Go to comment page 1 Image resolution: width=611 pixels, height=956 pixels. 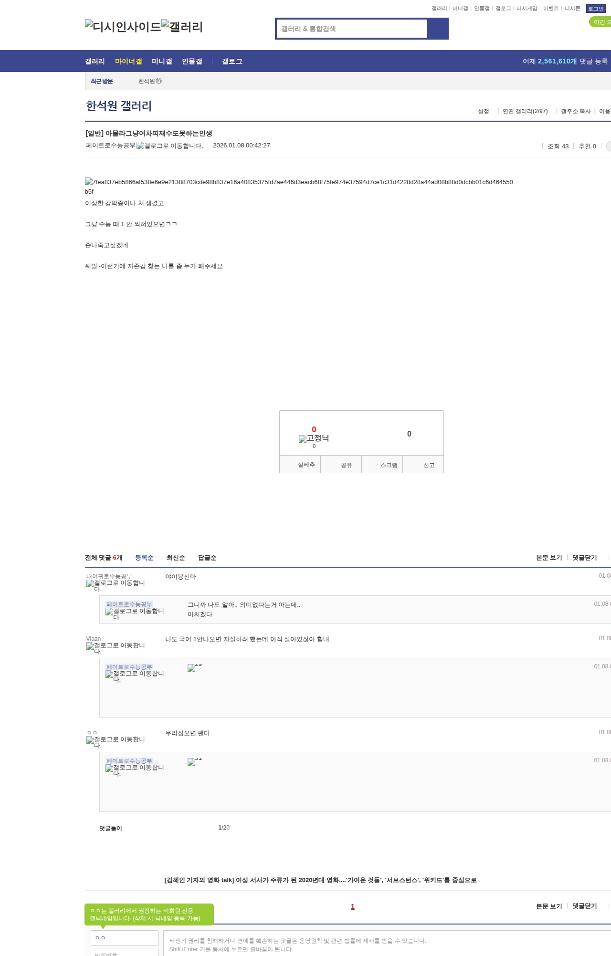pos(353,906)
